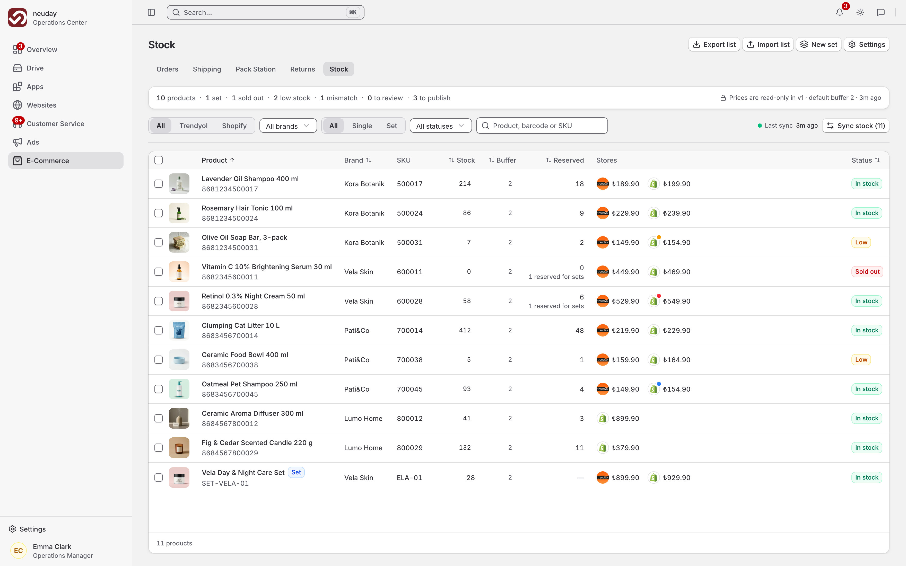Check the Lavender Oil Shampoo row checkbox
906x566 pixels.
(158, 184)
